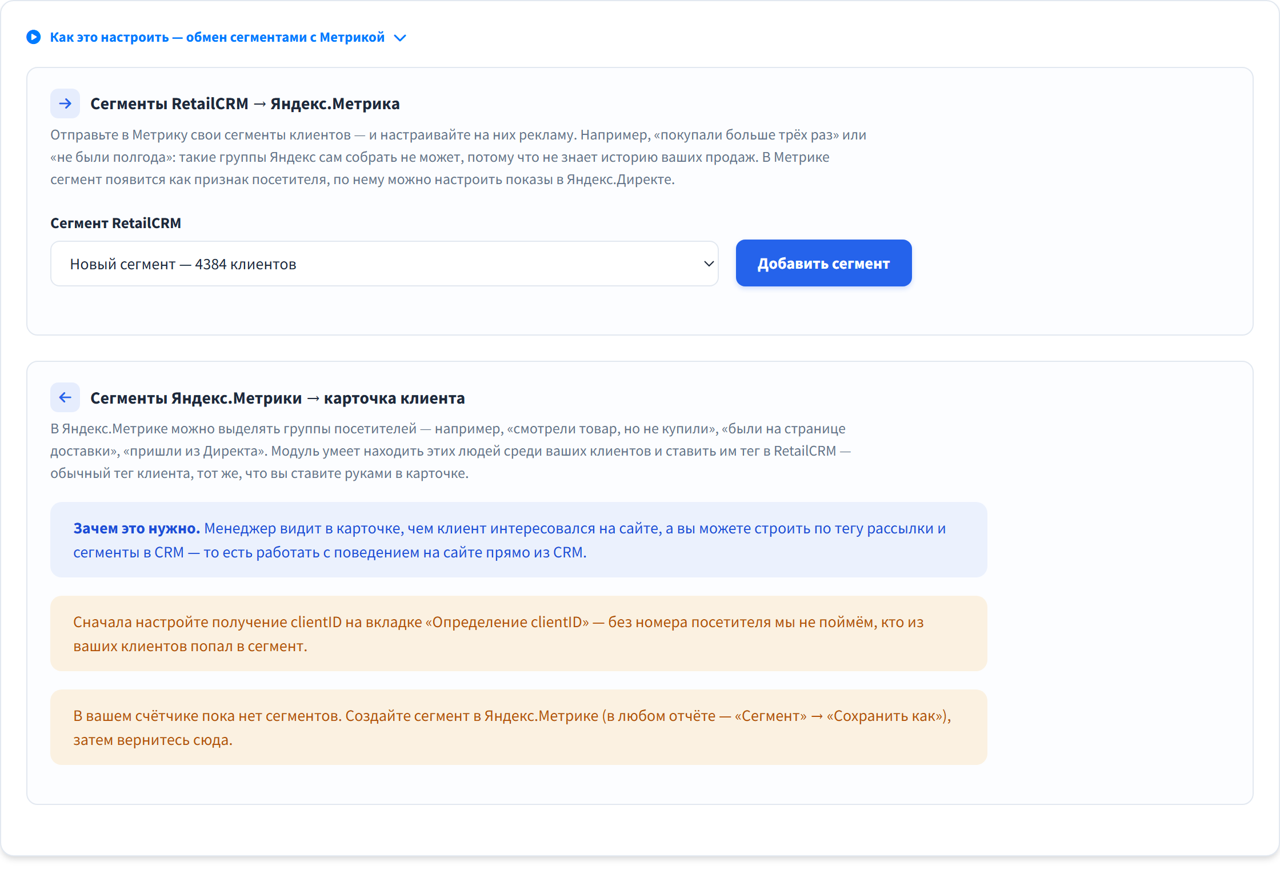
Task: Click the warning «В вашем счётчике пока нет сегментов»
Action: 519,727
